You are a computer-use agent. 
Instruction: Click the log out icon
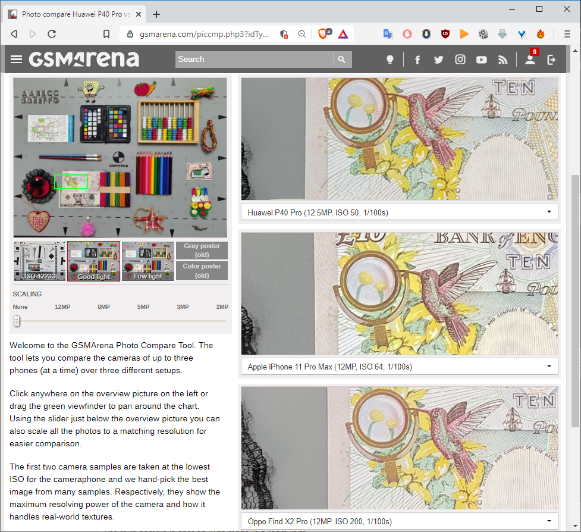pyautogui.click(x=552, y=60)
